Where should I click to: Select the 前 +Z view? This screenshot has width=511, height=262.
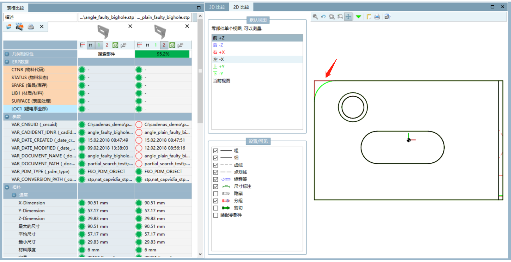coord(257,38)
